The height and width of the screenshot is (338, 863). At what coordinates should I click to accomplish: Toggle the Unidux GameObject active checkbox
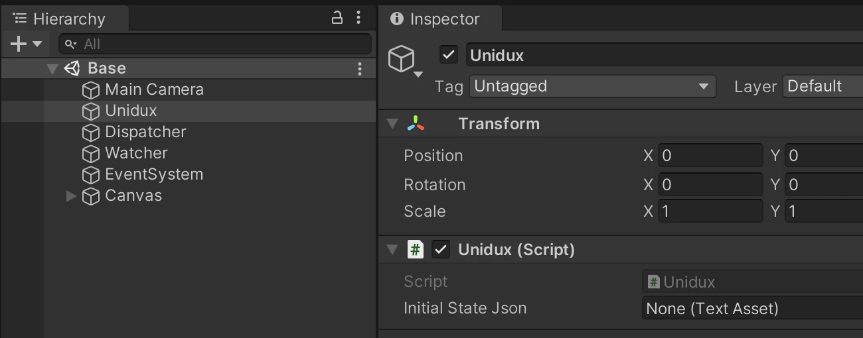[449, 55]
